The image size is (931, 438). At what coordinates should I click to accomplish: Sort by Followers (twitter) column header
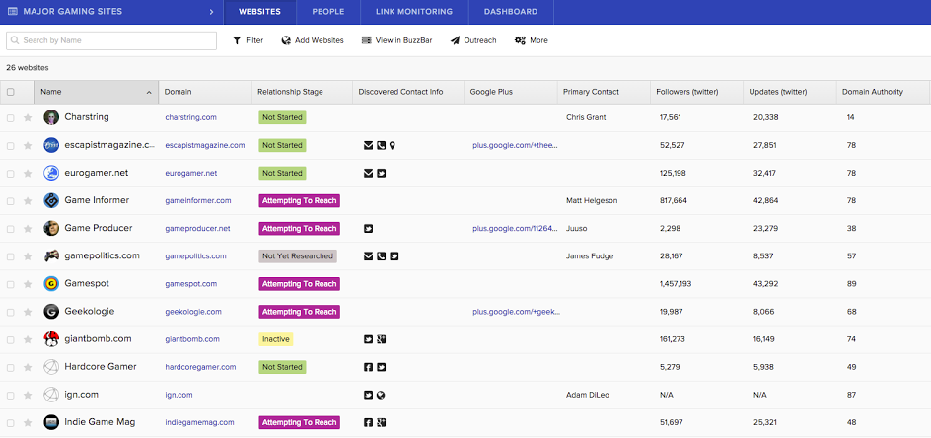click(x=696, y=92)
